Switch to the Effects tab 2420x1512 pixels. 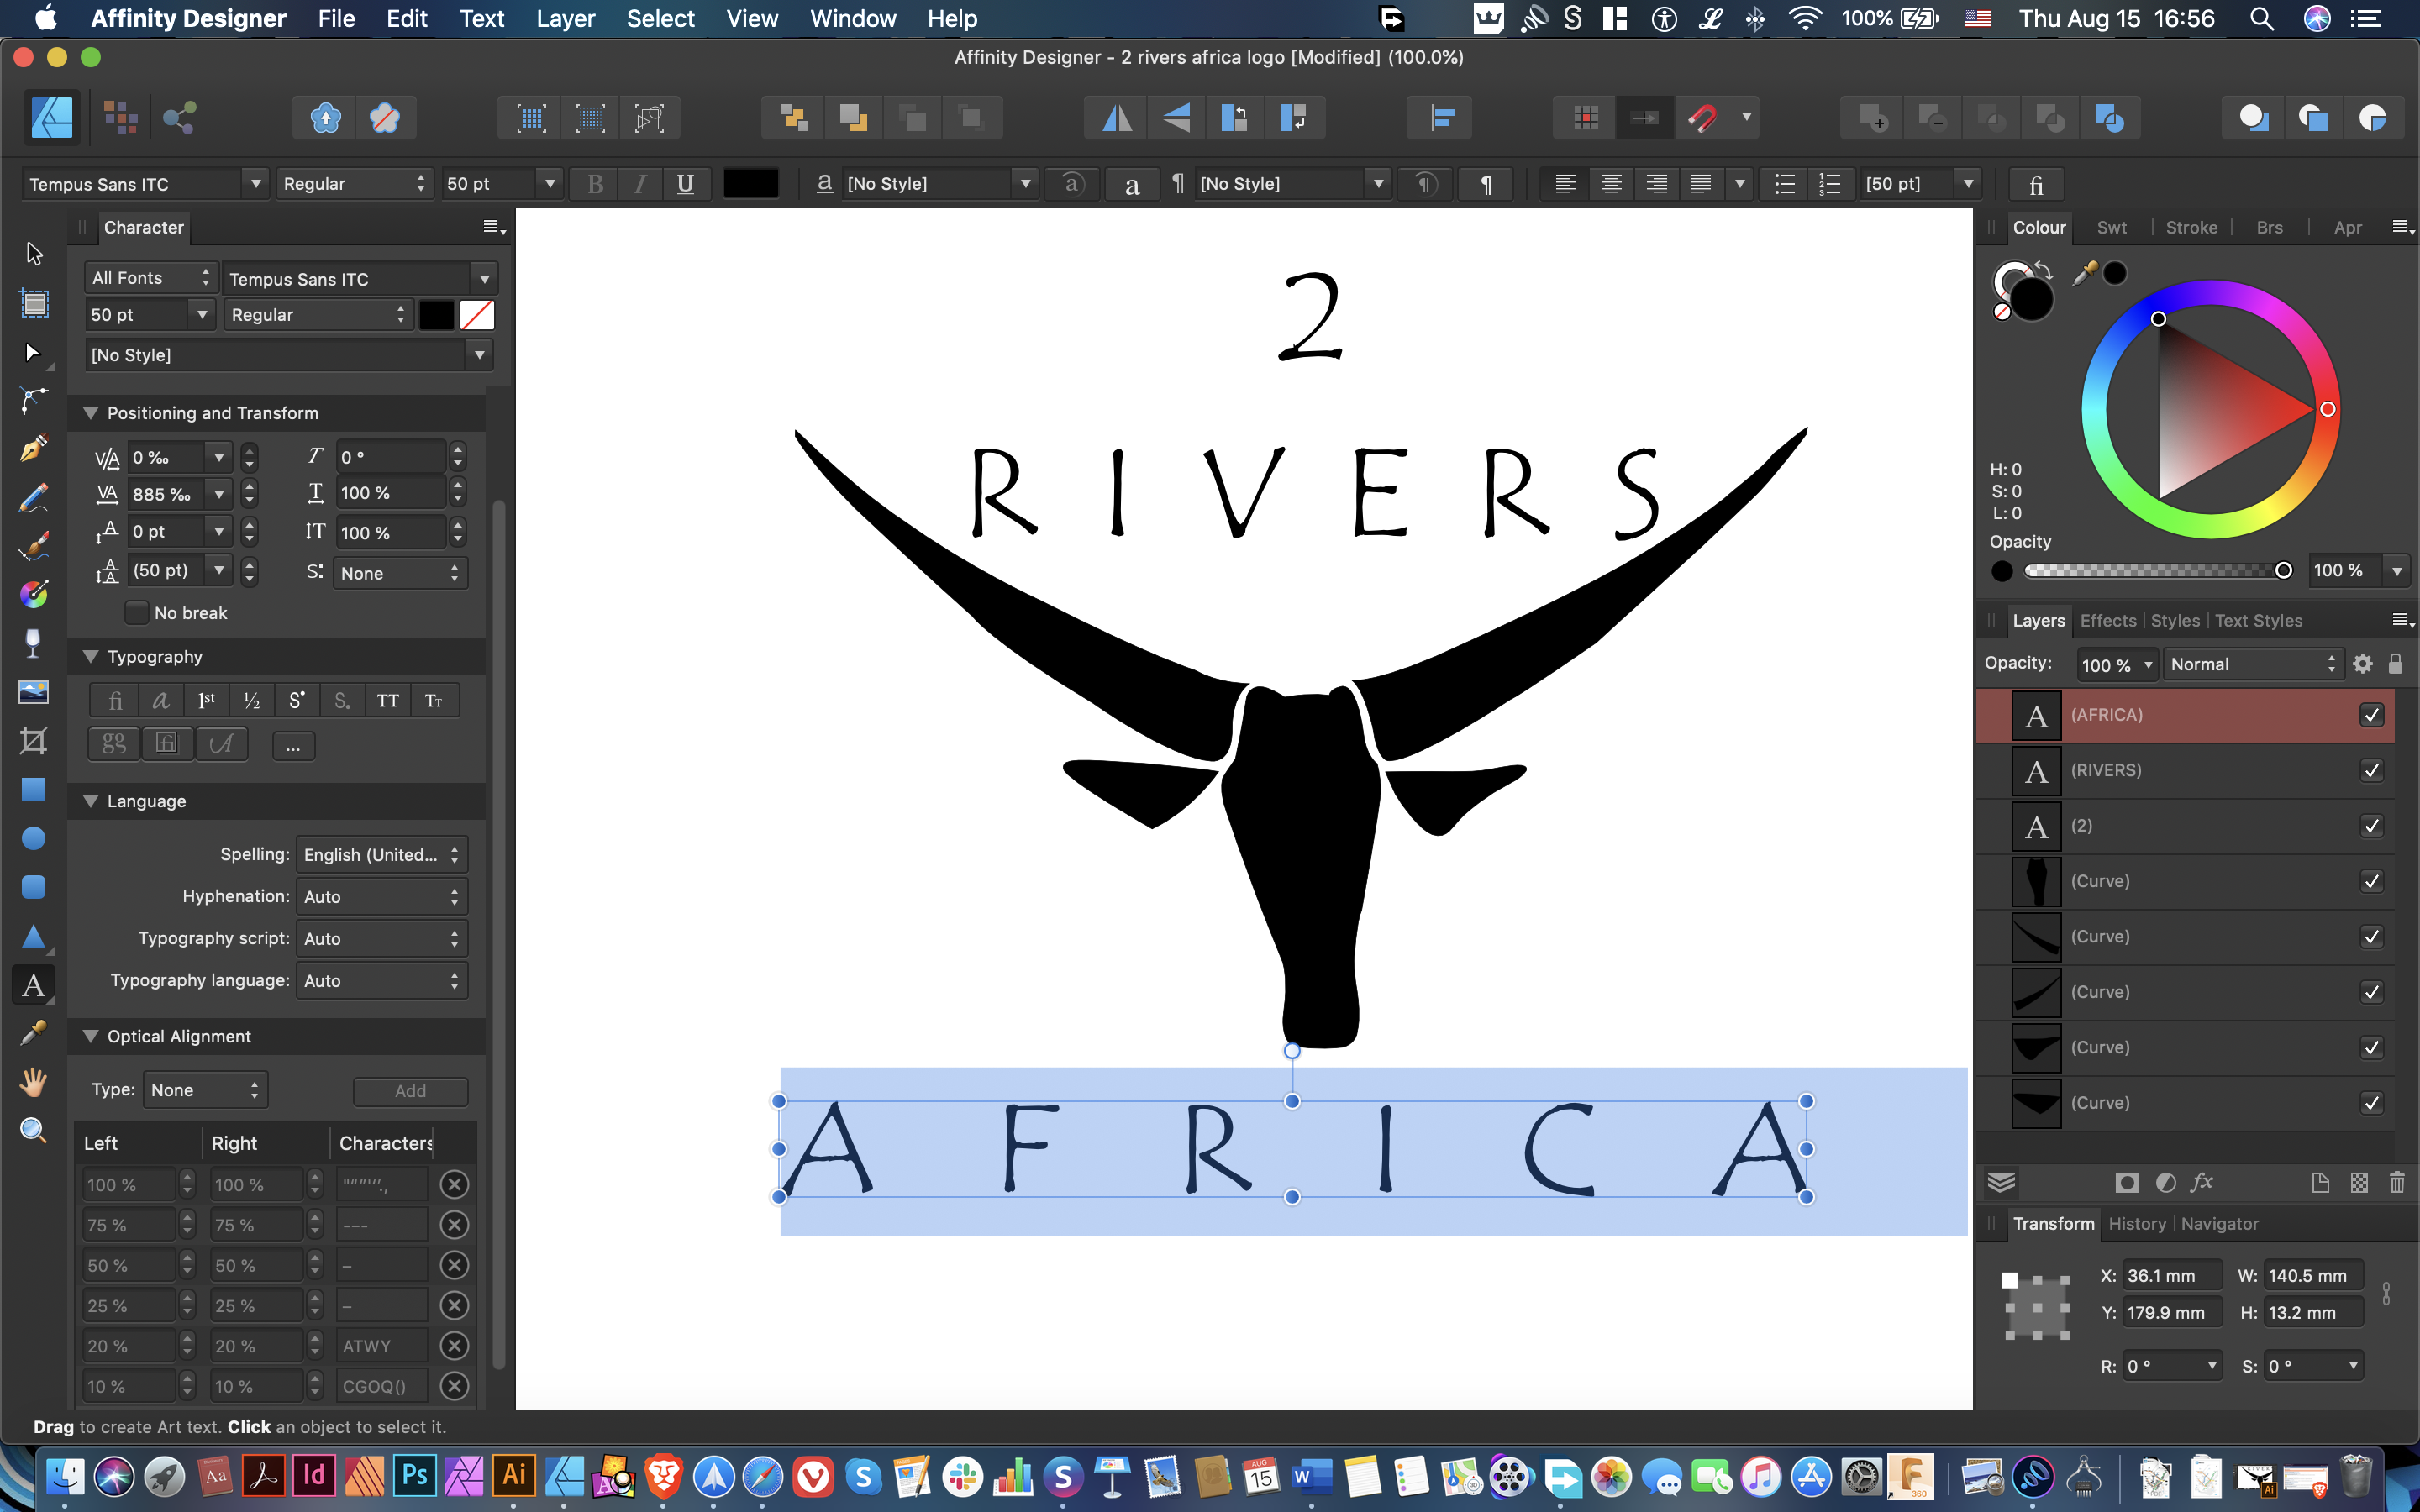(2109, 620)
